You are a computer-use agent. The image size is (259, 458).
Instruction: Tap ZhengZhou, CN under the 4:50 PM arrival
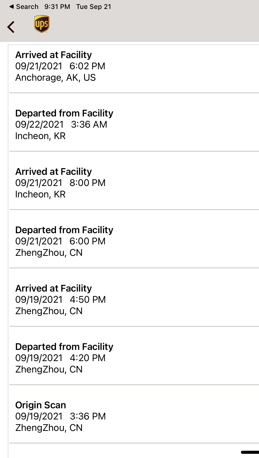(x=49, y=311)
